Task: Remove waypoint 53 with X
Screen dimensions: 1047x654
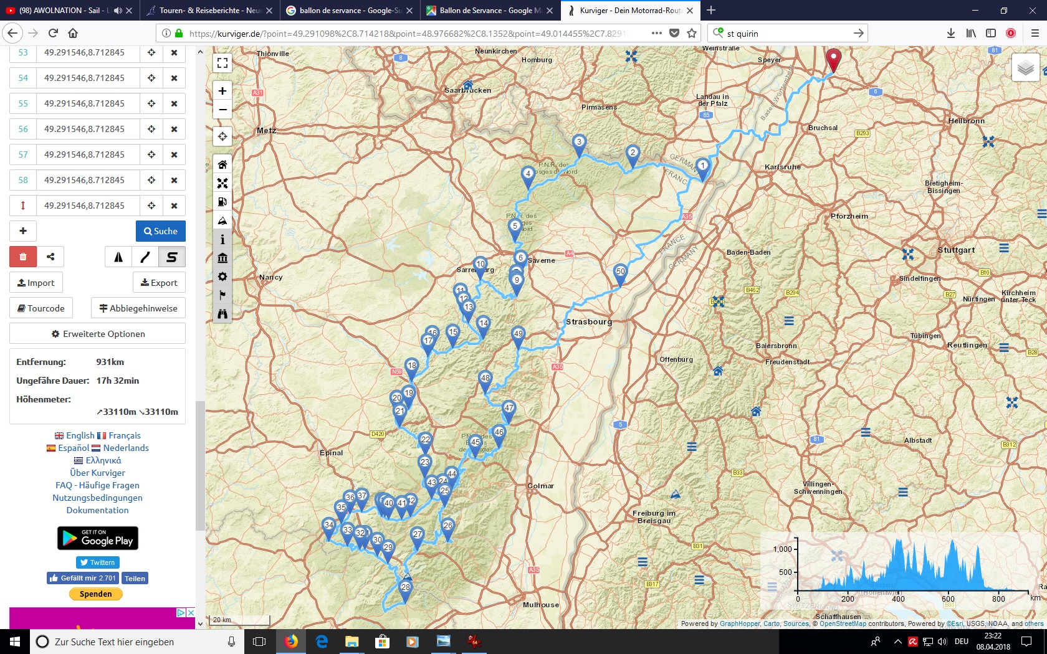Action: pos(174,52)
